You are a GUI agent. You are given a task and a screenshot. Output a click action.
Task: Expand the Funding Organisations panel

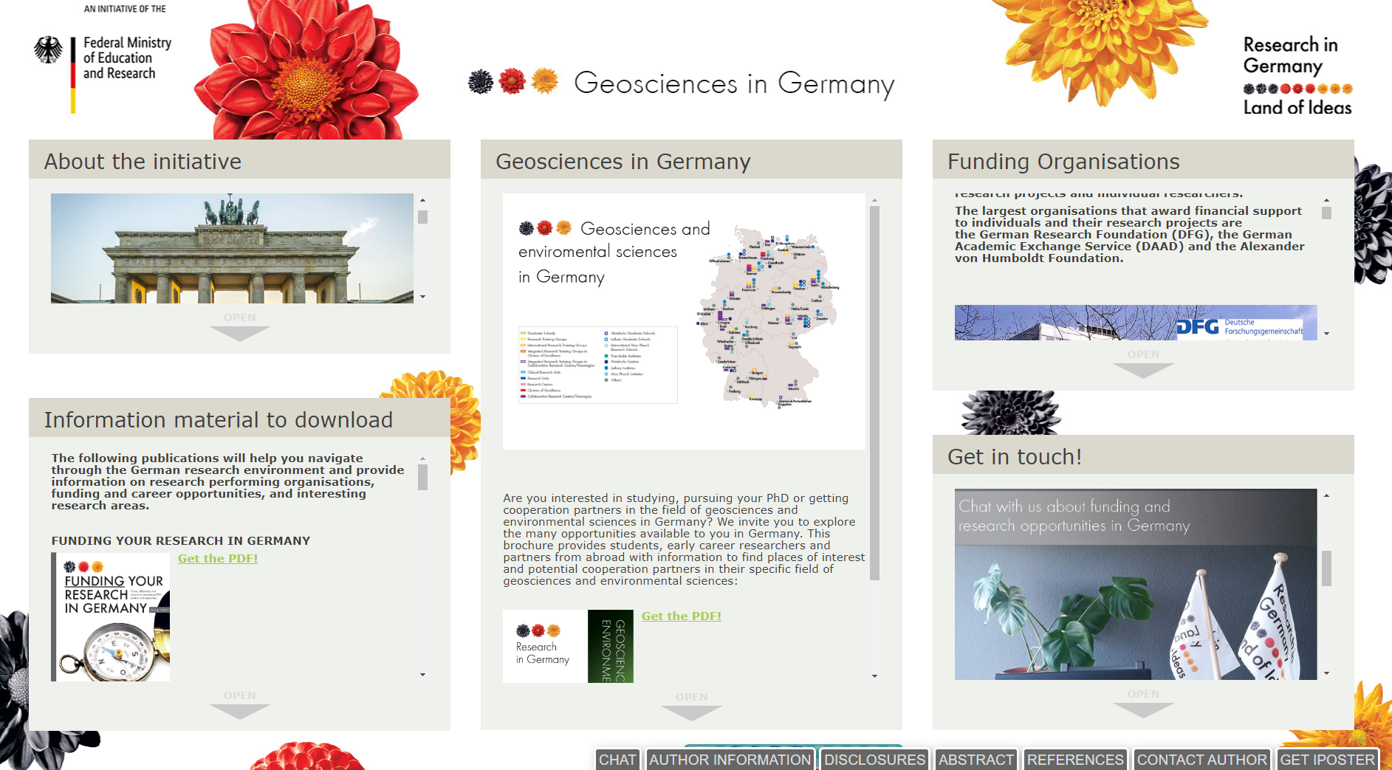tap(1143, 365)
